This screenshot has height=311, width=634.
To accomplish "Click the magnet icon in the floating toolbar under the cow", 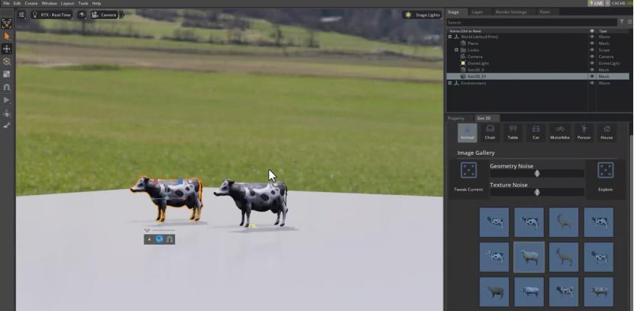I will click(170, 239).
